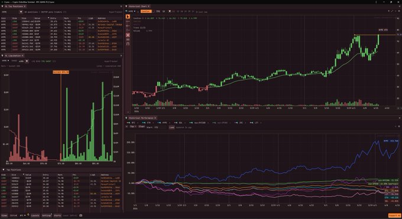Screen dimensions: 402x219
Task: Sort top table by Address column header
Action: tap(102, 18)
